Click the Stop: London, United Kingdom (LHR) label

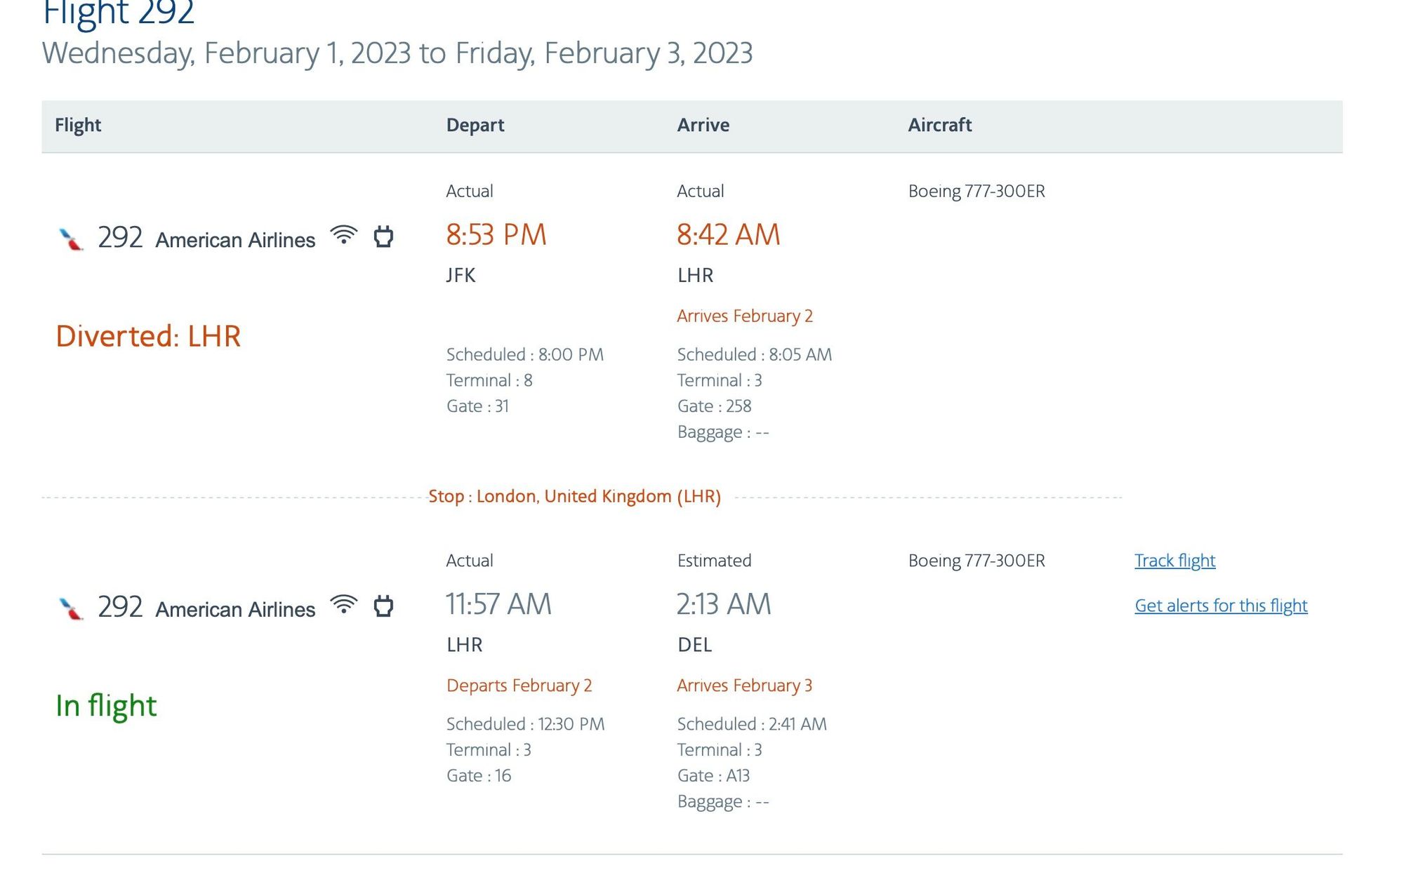574,496
